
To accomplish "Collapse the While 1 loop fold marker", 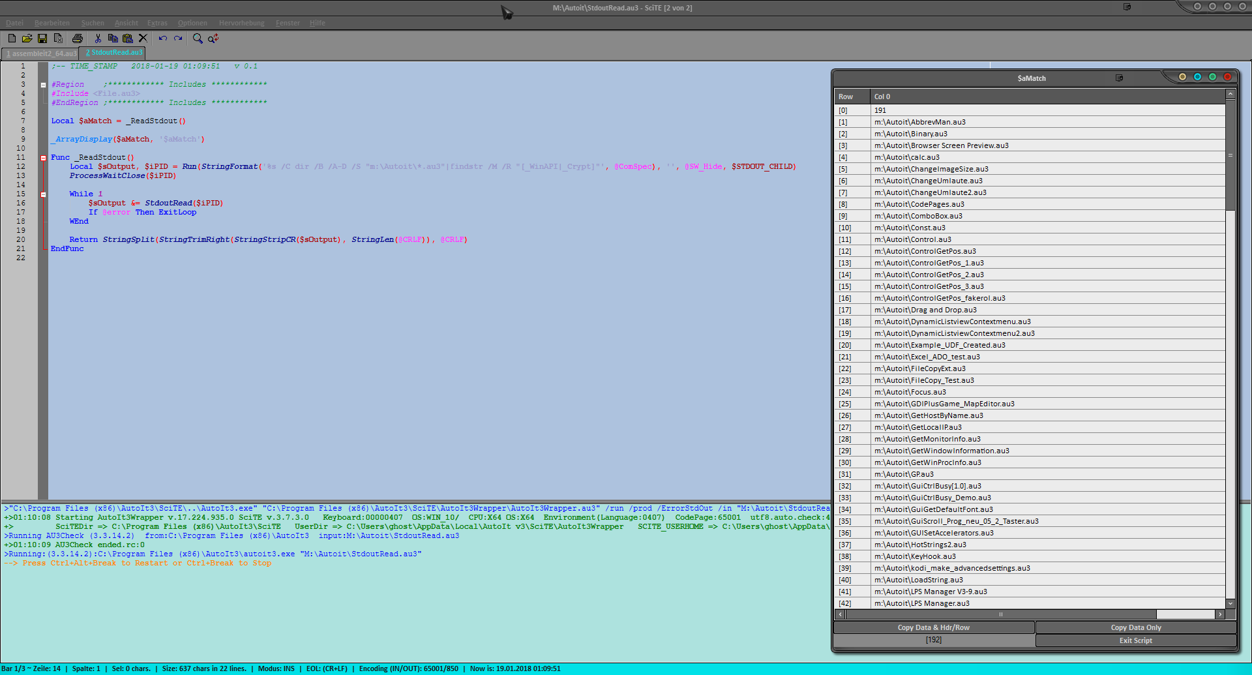I will tap(44, 194).
